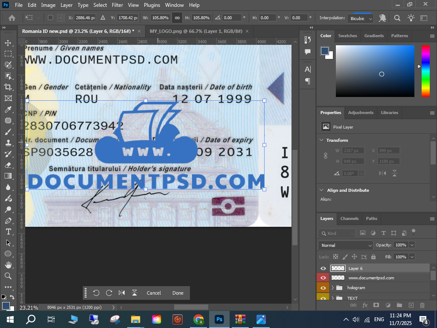The image size is (437, 328).
Task: Select the Eraser tool
Action: [x=8, y=165]
